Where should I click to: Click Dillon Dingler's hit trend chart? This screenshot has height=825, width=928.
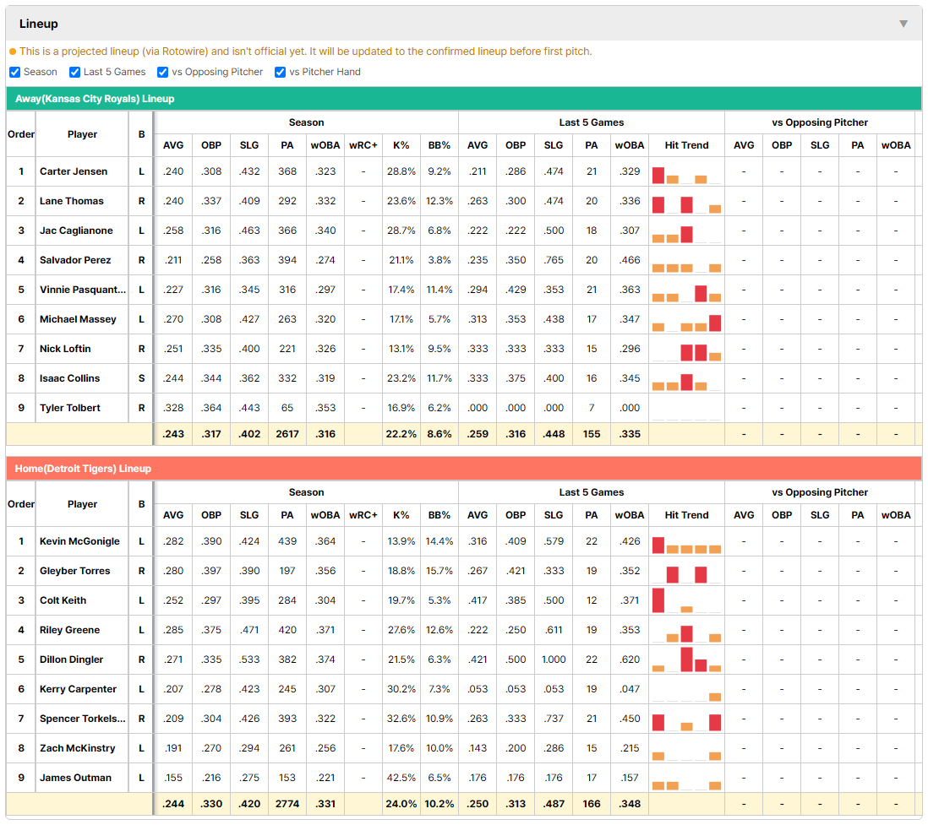[686, 659]
